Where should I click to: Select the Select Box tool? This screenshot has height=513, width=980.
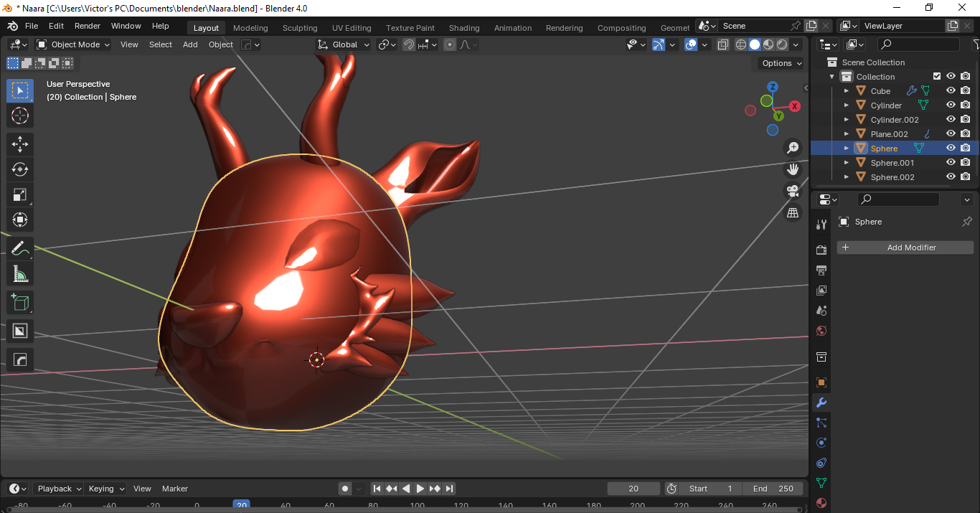click(20, 90)
